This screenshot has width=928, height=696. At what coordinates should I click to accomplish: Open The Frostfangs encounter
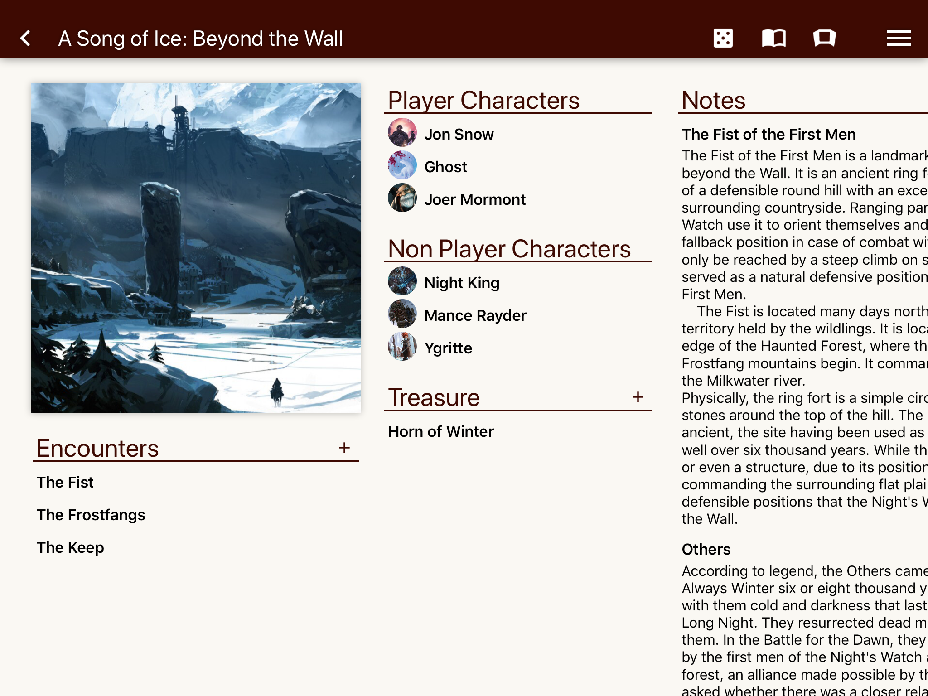(91, 515)
